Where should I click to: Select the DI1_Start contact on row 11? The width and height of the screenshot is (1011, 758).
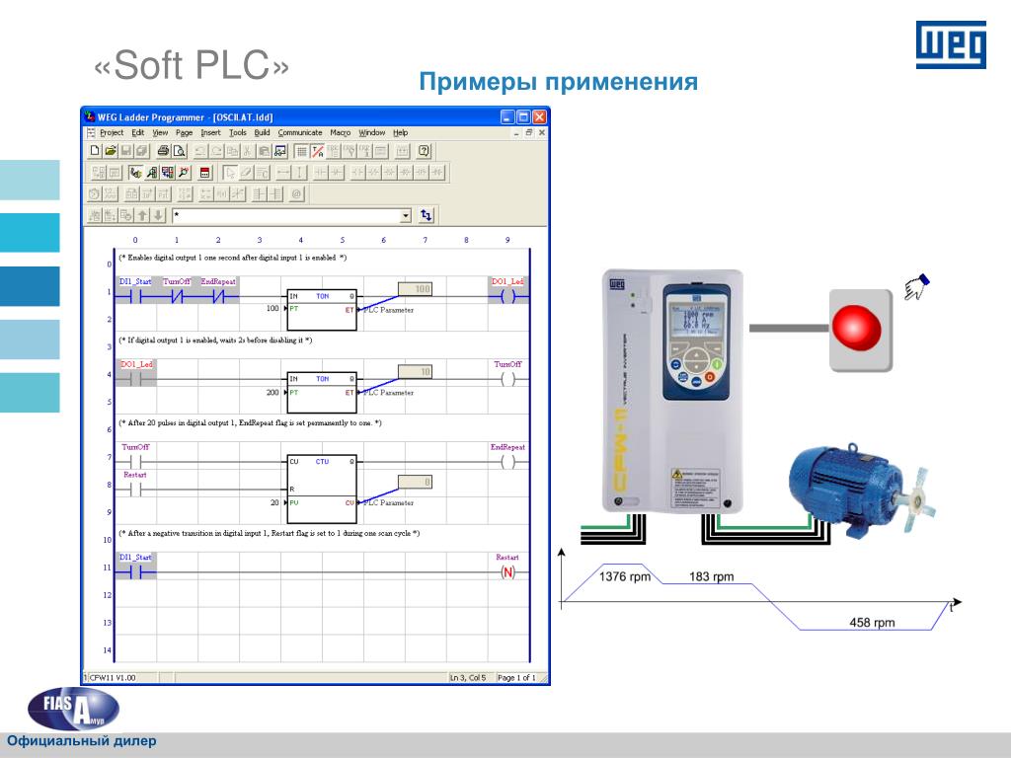point(135,571)
